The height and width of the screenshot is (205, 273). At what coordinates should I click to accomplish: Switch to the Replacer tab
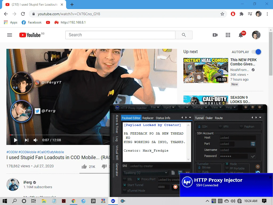click(x=148, y=118)
